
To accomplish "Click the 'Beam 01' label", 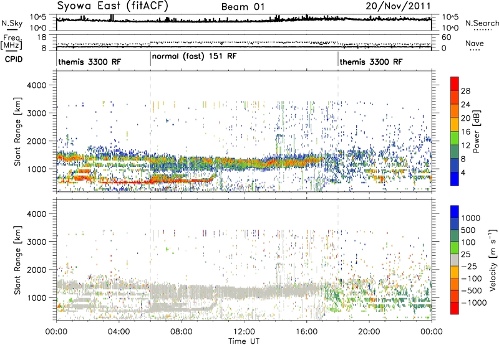I will pos(243,7).
